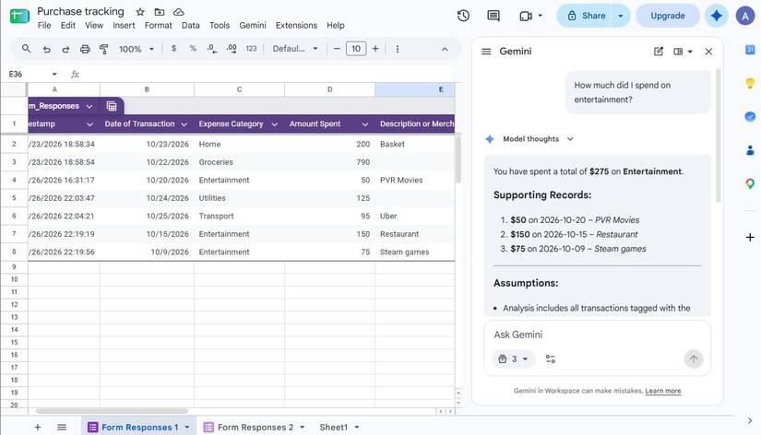Screen dimensions: 761x435
Task: Format as percent
Action: pos(193,49)
